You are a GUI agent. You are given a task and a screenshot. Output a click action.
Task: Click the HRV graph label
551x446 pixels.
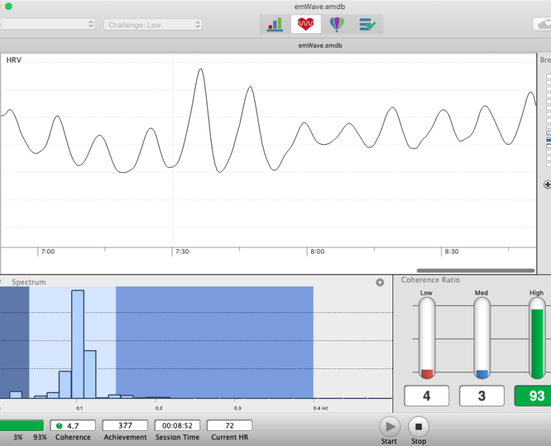(x=14, y=60)
